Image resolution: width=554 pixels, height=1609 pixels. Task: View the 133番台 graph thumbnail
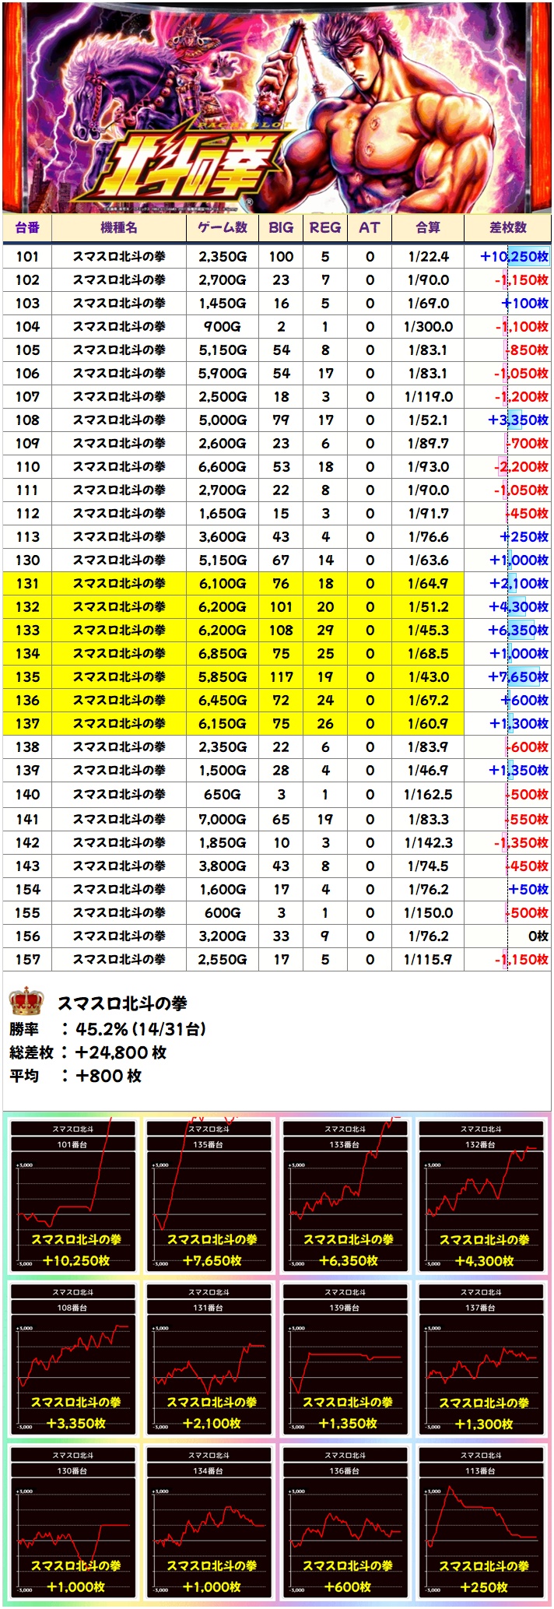(345, 1196)
